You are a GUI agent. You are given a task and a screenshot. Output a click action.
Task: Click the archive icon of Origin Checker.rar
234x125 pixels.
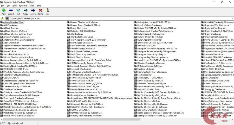coord(203,34)
